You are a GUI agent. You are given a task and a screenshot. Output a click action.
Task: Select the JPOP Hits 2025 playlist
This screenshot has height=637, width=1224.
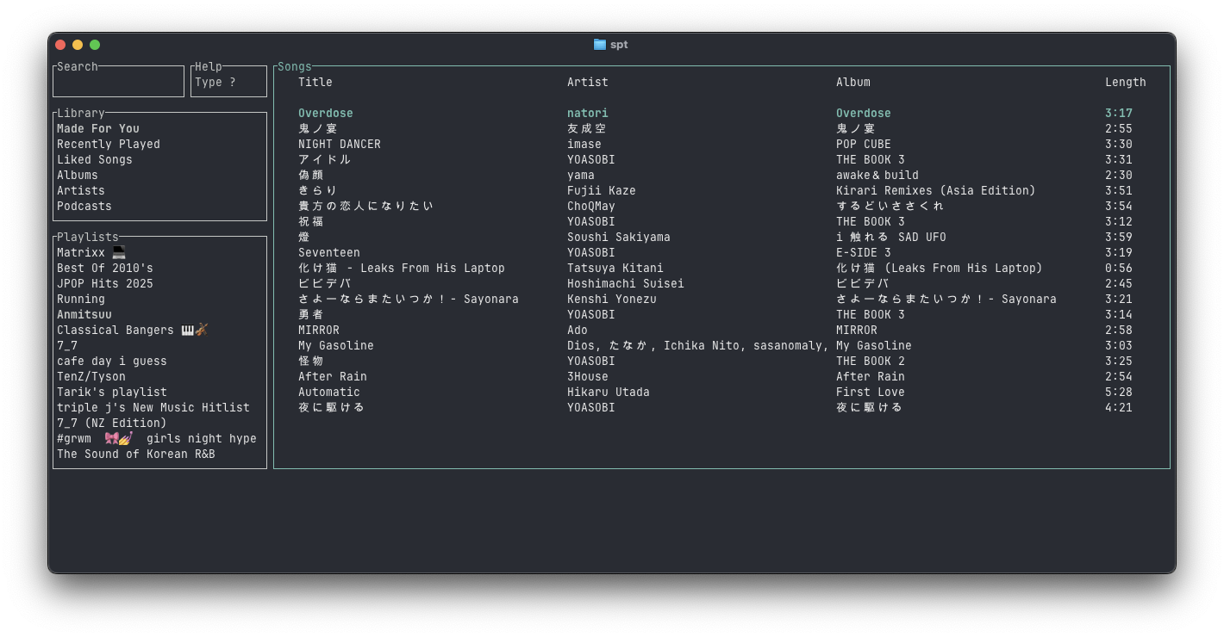(105, 284)
